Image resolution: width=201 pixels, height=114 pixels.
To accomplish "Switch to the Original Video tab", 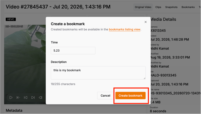I will pyautogui.click(x=143, y=7).
